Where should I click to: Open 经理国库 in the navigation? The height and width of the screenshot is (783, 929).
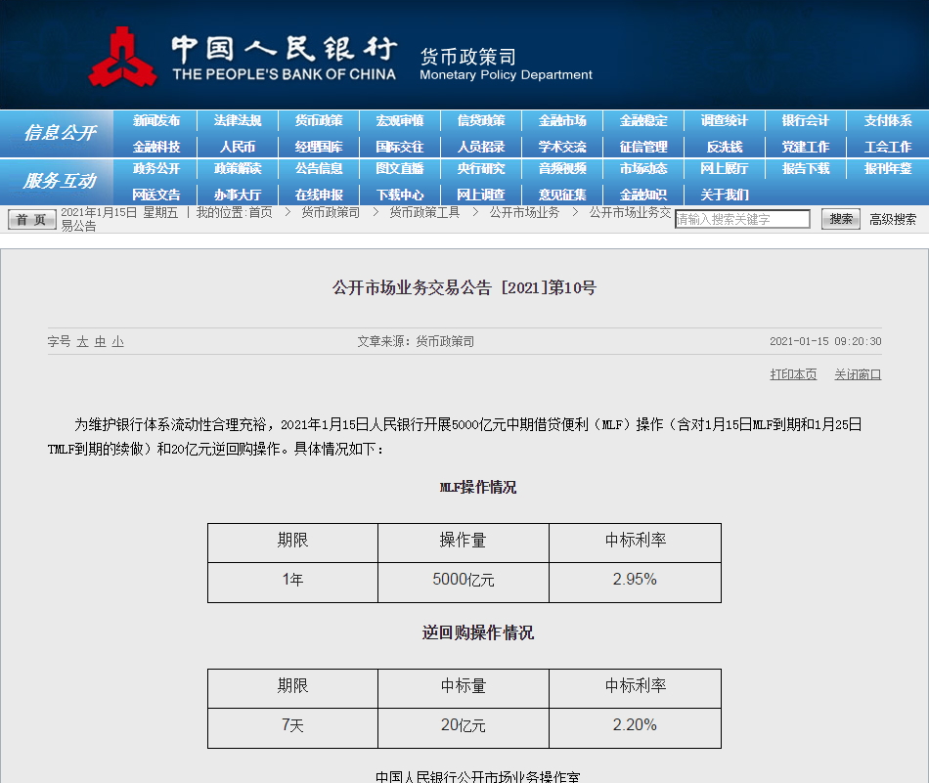(x=319, y=147)
